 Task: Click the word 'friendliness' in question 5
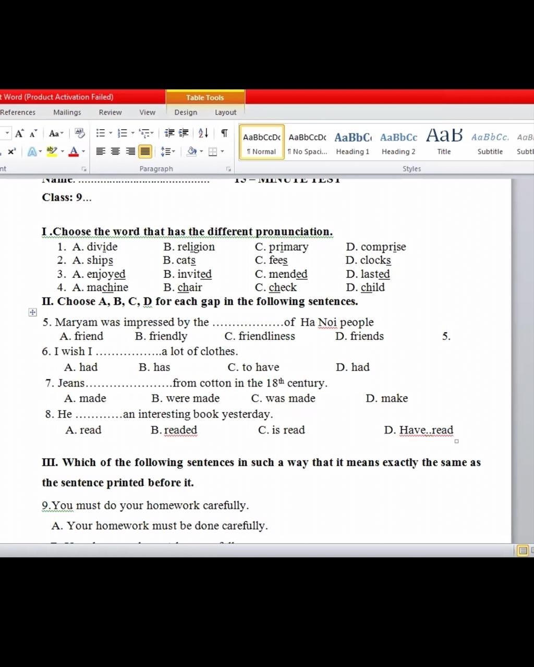click(x=266, y=336)
